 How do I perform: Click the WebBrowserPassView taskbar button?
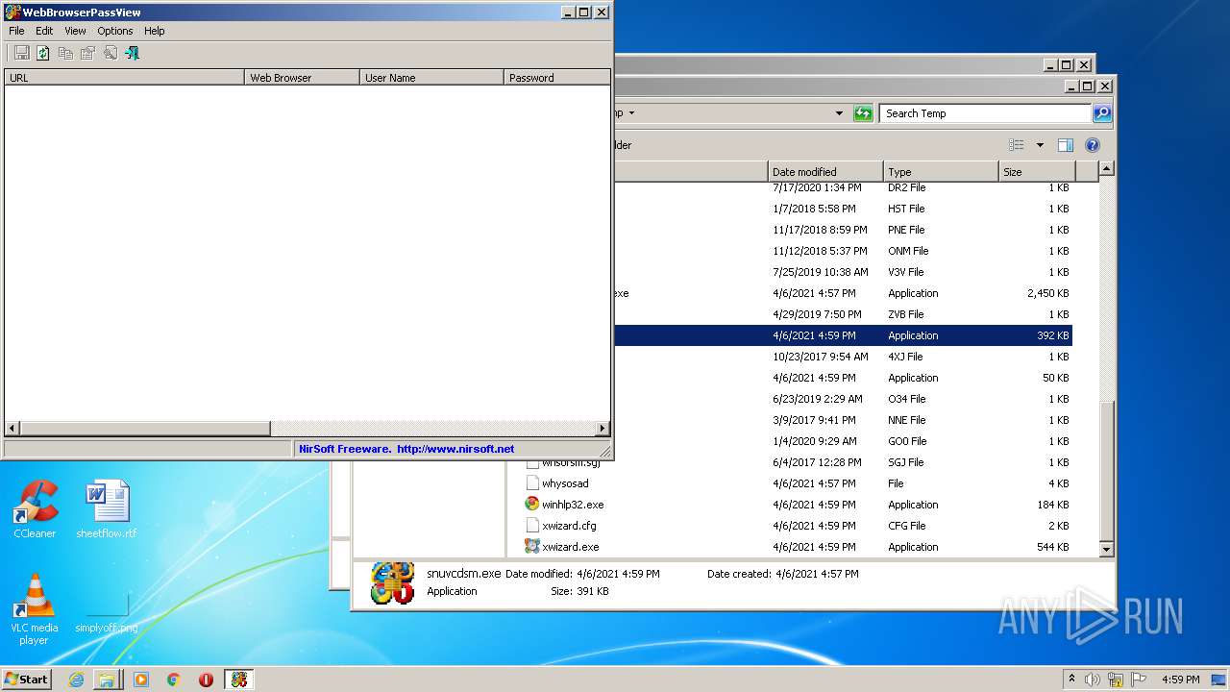pyautogui.click(x=239, y=680)
